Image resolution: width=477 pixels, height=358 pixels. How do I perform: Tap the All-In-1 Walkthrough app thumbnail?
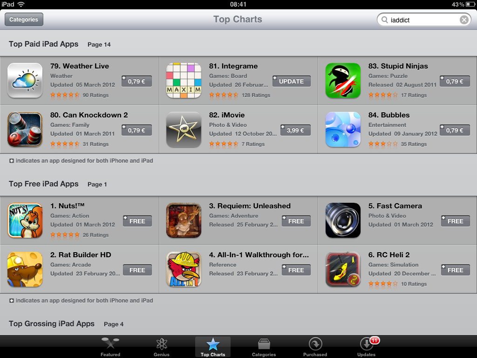(184, 269)
